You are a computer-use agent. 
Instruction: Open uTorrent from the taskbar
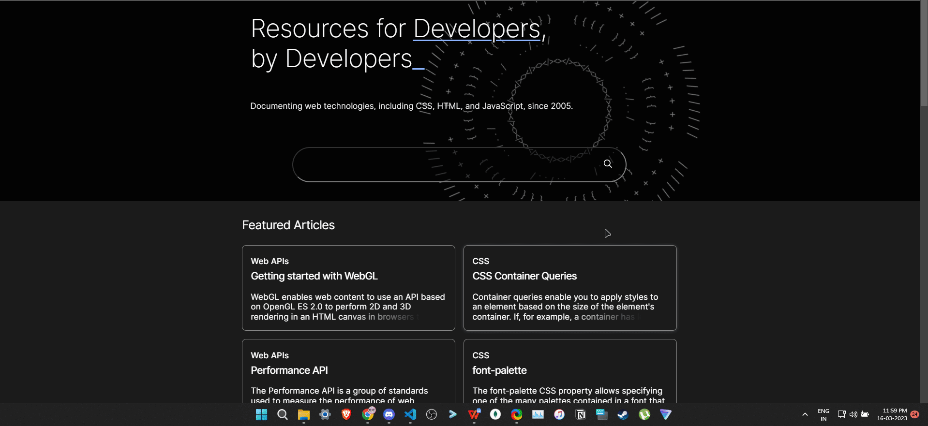[644, 414]
